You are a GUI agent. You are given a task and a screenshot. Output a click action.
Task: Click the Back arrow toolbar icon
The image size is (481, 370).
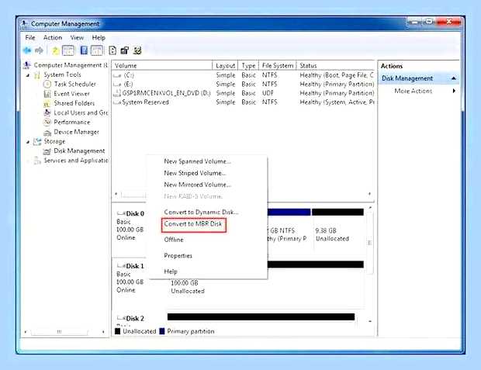(27, 50)
